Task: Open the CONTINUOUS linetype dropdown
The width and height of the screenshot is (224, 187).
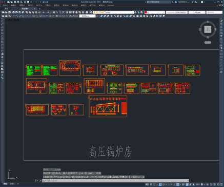Action: click(x=177, y=12)
